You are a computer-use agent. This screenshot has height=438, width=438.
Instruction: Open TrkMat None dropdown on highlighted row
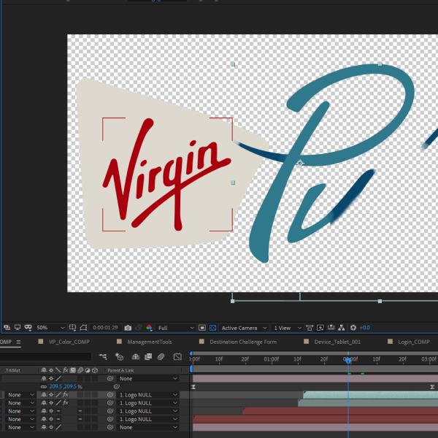click(x=20, y=395)
